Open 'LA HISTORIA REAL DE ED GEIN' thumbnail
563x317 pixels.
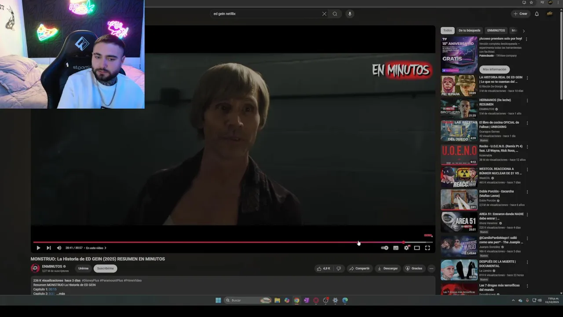(x=459, y=85)
